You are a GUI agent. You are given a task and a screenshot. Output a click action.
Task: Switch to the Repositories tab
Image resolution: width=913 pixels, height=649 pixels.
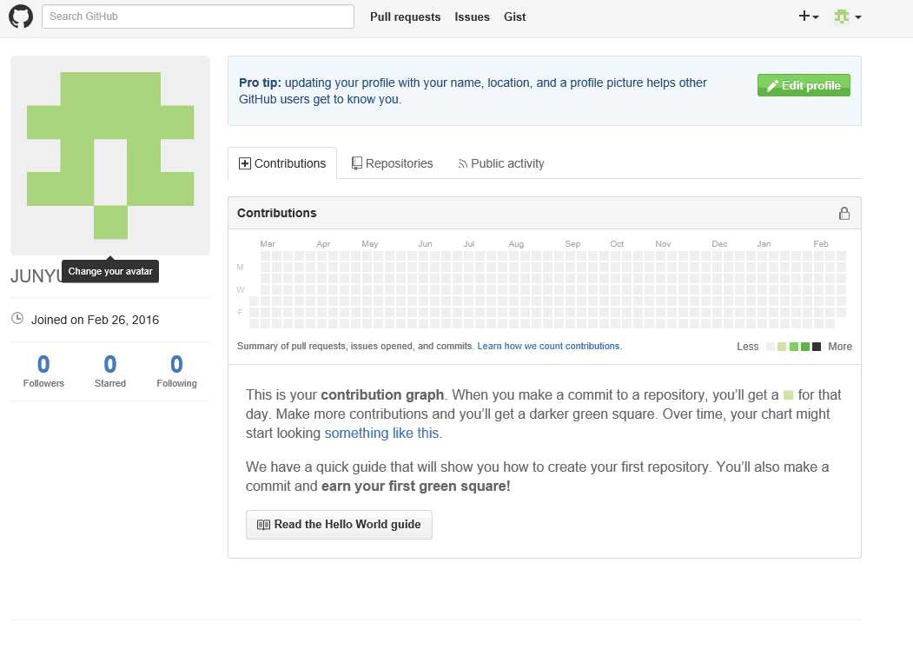tap(392, 163)
